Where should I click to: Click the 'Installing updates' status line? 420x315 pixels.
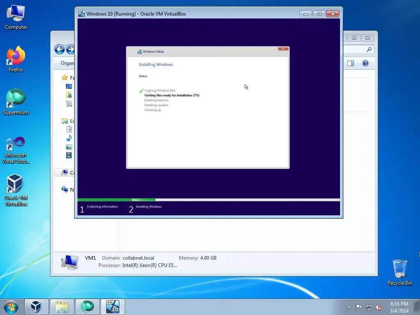click(156, 105)
